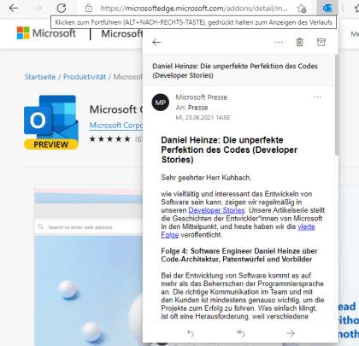This screenshot has height=346, width=359.
Task: Archive the open email
Action: 321,42
